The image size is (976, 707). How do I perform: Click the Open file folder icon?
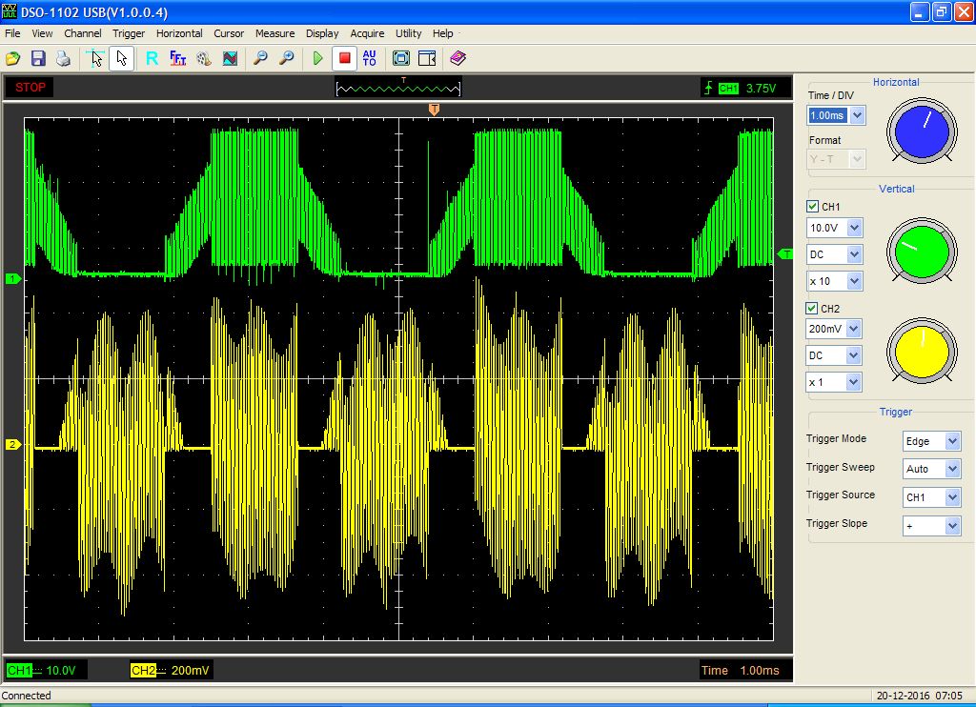(x=13, y=58)
